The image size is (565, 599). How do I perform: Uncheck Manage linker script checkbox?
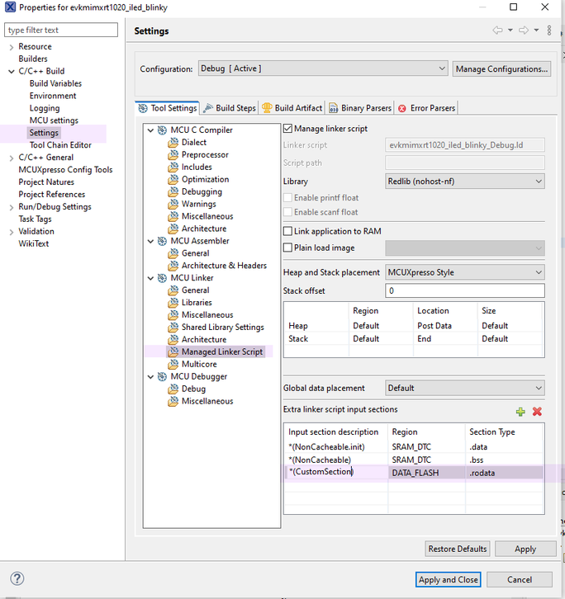pyautogui.click(x=287, y=129)
